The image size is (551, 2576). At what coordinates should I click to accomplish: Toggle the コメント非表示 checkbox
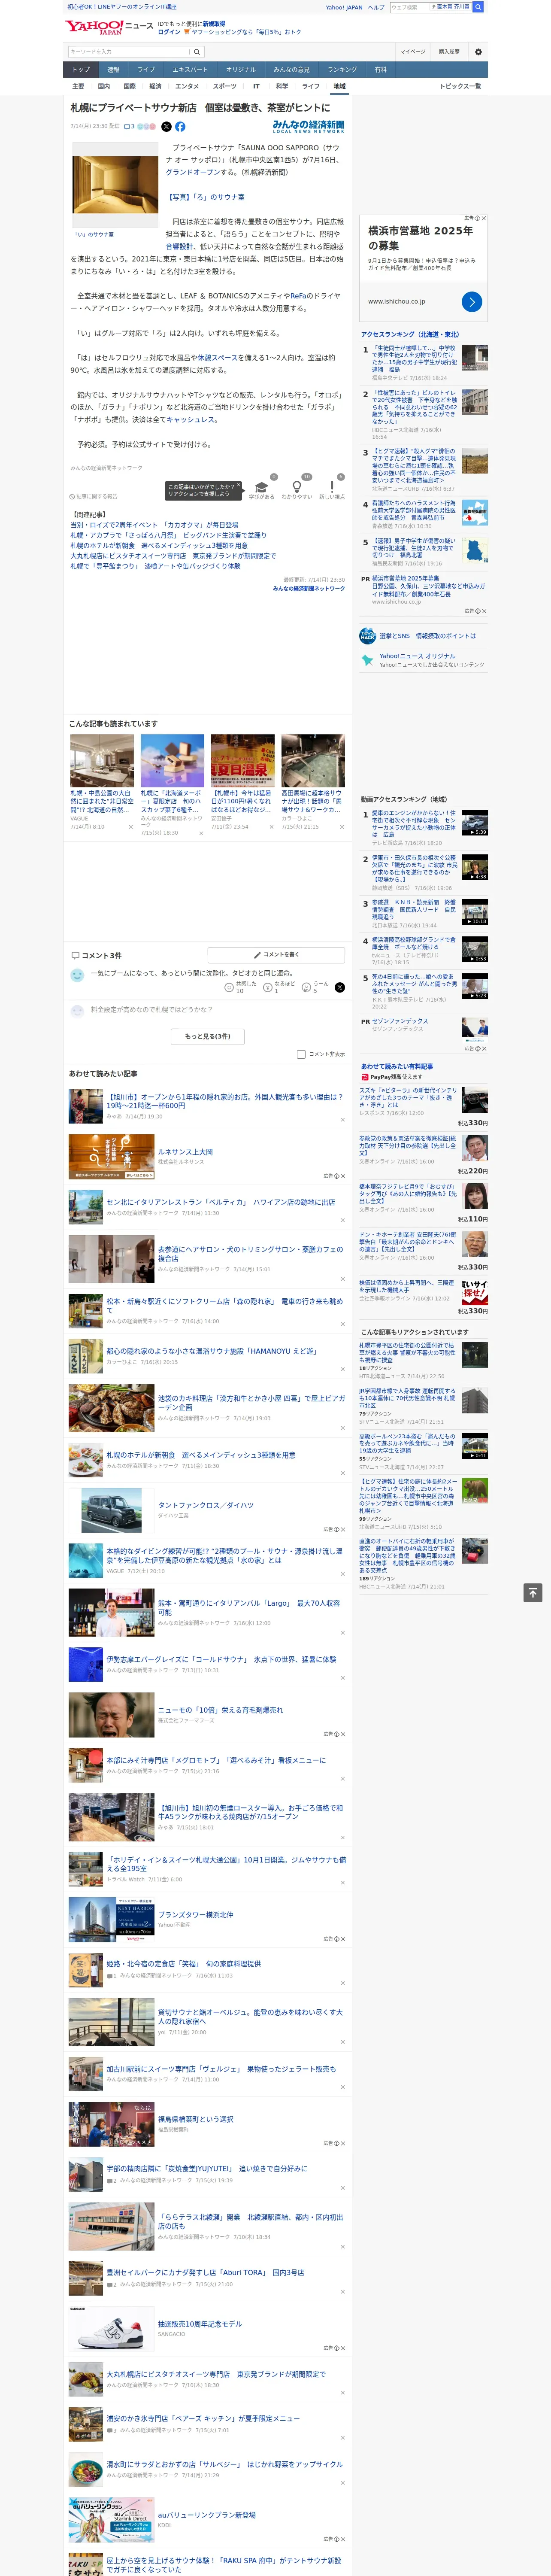(301, 1054)
